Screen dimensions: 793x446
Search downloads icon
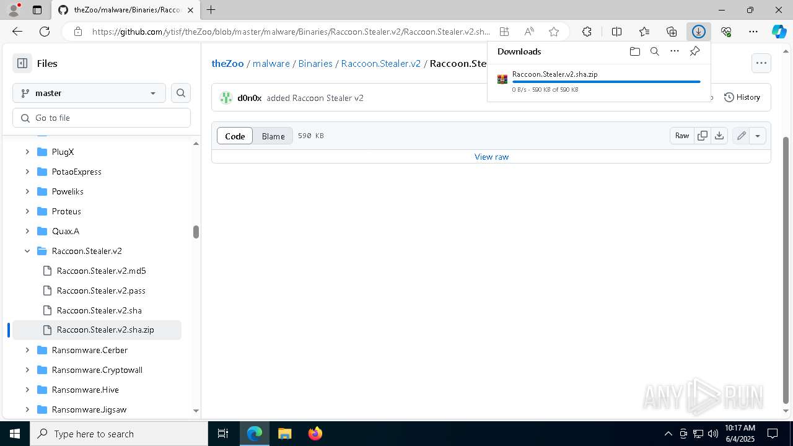[x=654, y=51]
